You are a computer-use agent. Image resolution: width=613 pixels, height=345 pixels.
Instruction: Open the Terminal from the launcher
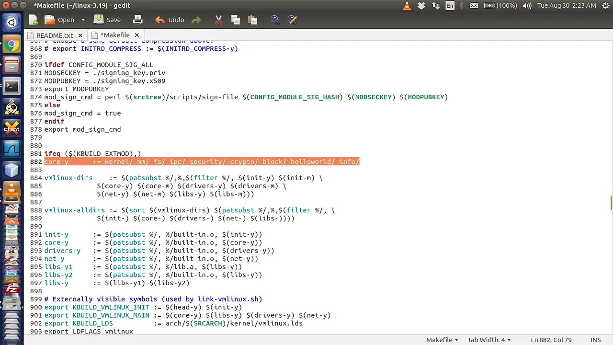tap(11, 86)
